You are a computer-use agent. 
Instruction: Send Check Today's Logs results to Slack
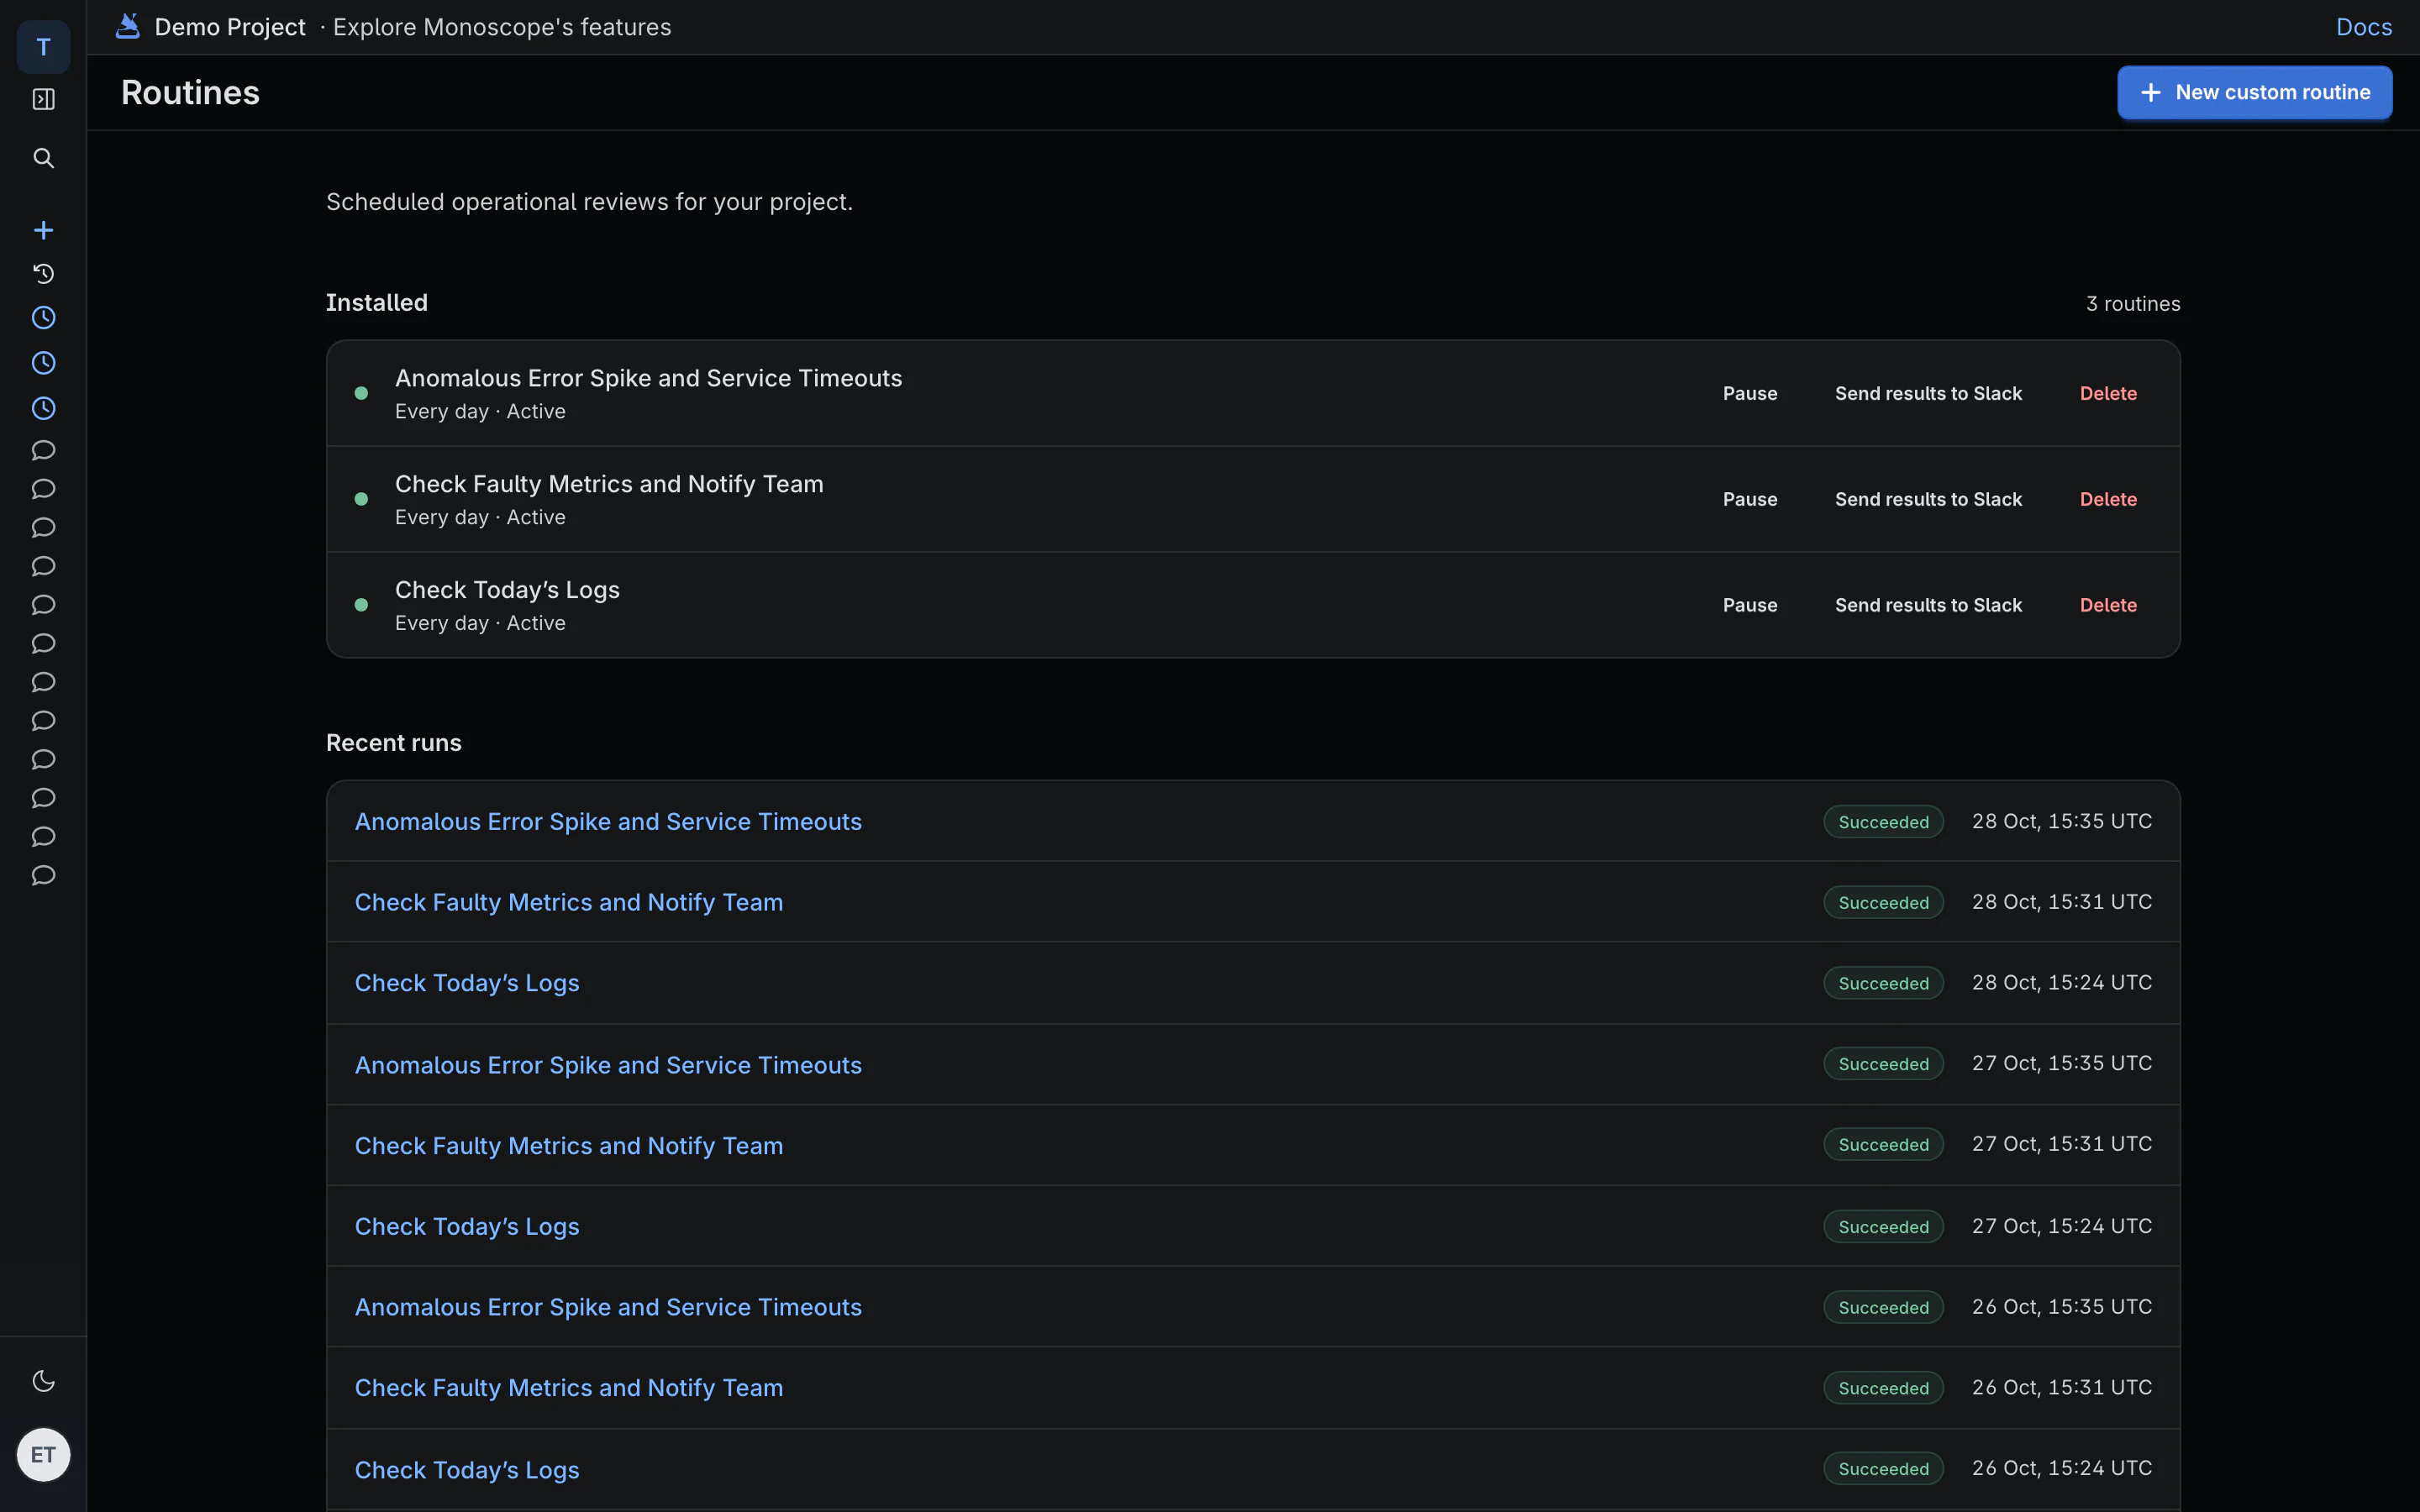(1928, 605)
